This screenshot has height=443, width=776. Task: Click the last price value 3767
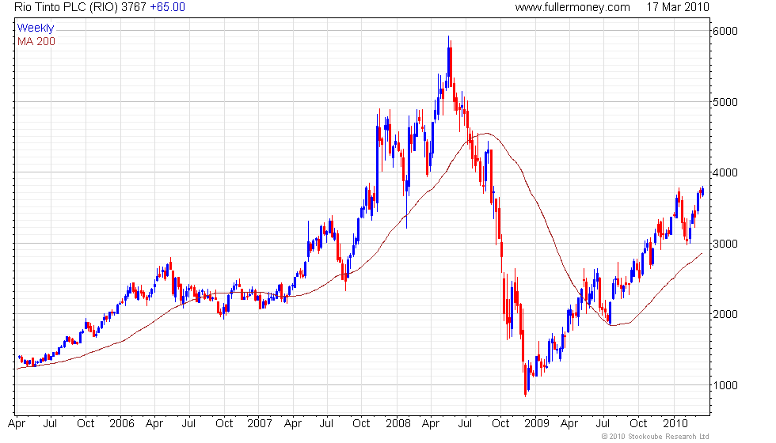click(x=134, y=7)
